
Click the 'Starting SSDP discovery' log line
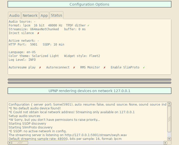pyautogui.click(x=27, y=124)
